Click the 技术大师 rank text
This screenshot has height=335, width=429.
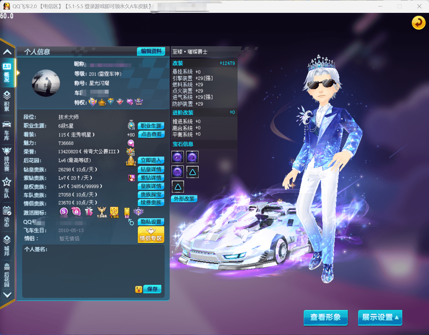[68, 117]
